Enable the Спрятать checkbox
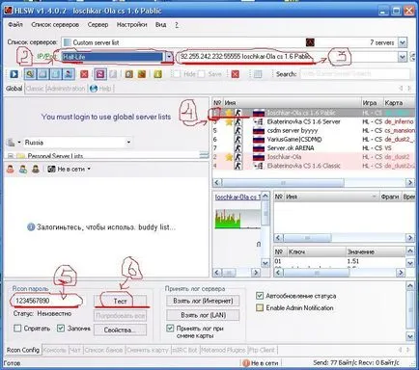The image size is (419, 370). coord(17,329)
